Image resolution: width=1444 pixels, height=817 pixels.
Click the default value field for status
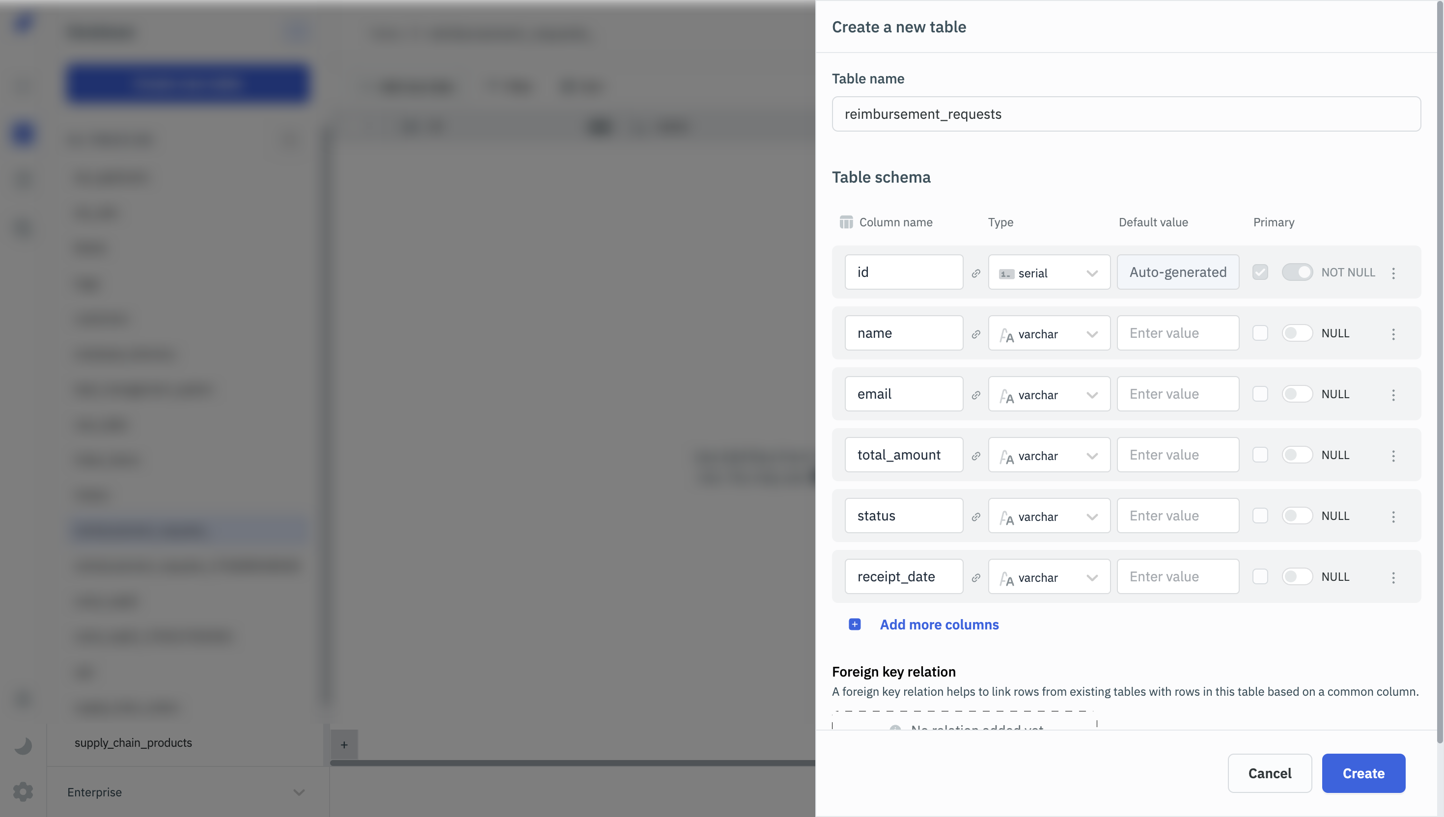1177,516
